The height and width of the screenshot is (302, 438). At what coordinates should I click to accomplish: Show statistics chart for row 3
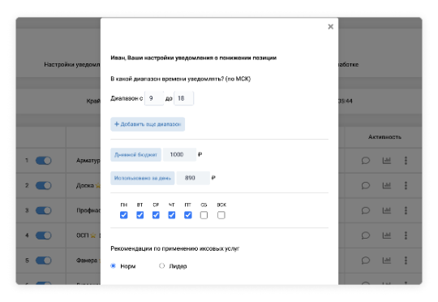pos(387,210)
